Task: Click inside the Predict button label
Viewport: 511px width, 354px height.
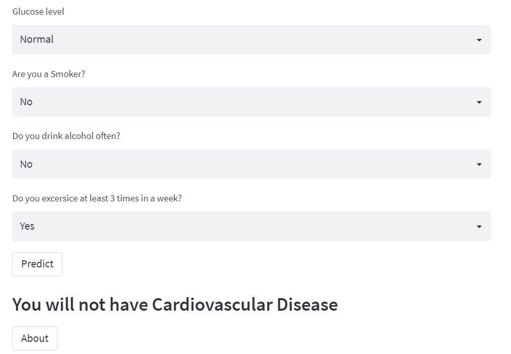Action: pos(37,264)
